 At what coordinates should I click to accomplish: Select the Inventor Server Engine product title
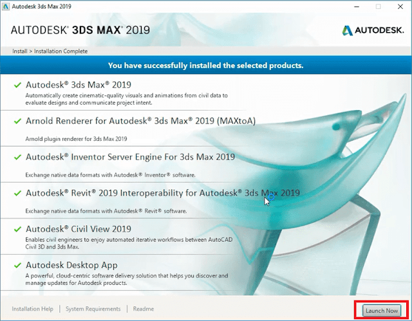130,157
